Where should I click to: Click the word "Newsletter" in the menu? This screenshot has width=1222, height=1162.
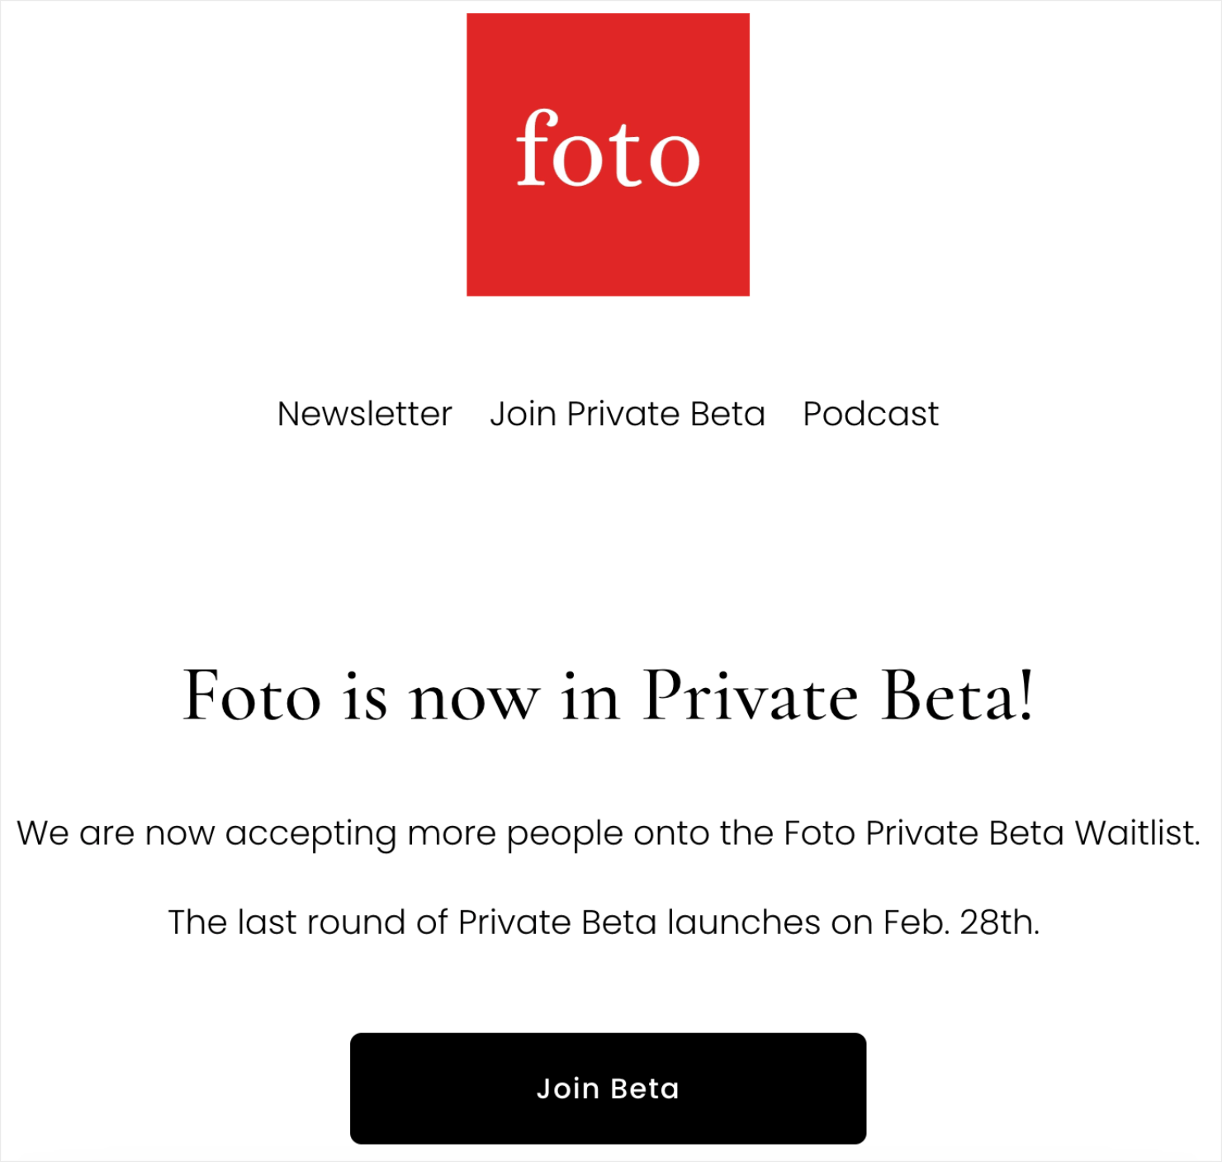pos(364,414)
